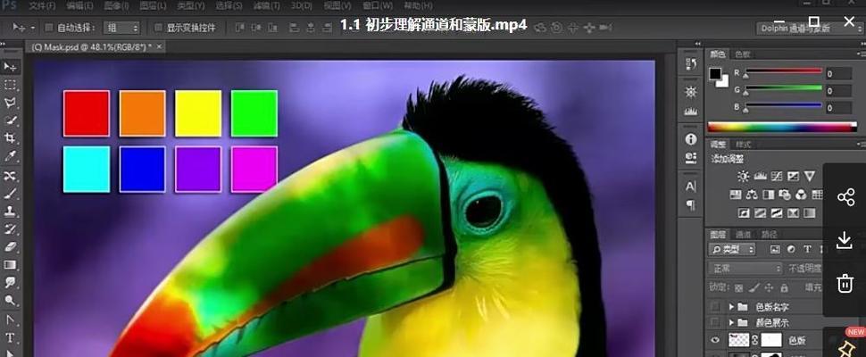This screenshot has height=357, width=866.
Task: Add Vibrance adjustment triangle icon
Action: tap(809, 177)
